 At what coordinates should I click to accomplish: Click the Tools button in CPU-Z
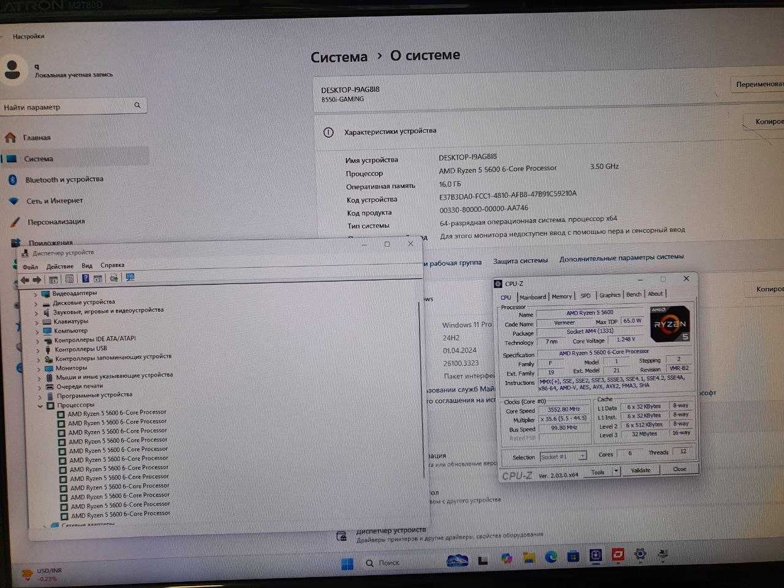tap(598, 472)
